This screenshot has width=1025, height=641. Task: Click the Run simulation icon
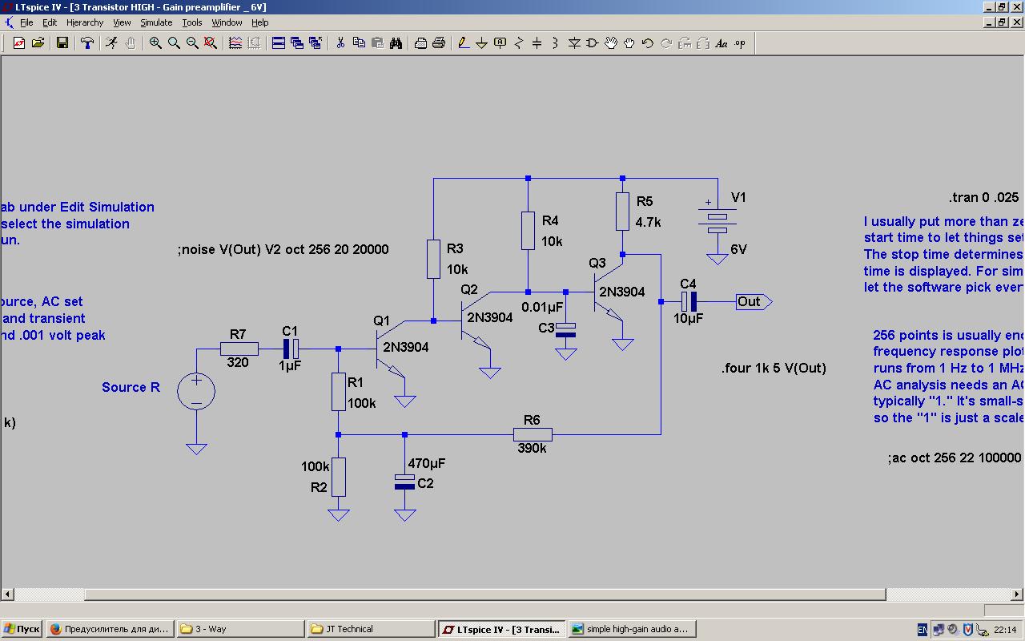point(111,43)
